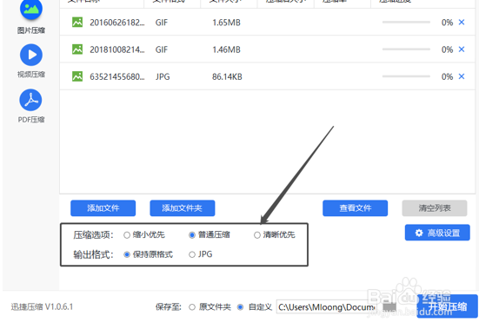This screenshot has height=329, width=479.
Task: Click the JPG format cell of 63521455680...
Action: 163,76
